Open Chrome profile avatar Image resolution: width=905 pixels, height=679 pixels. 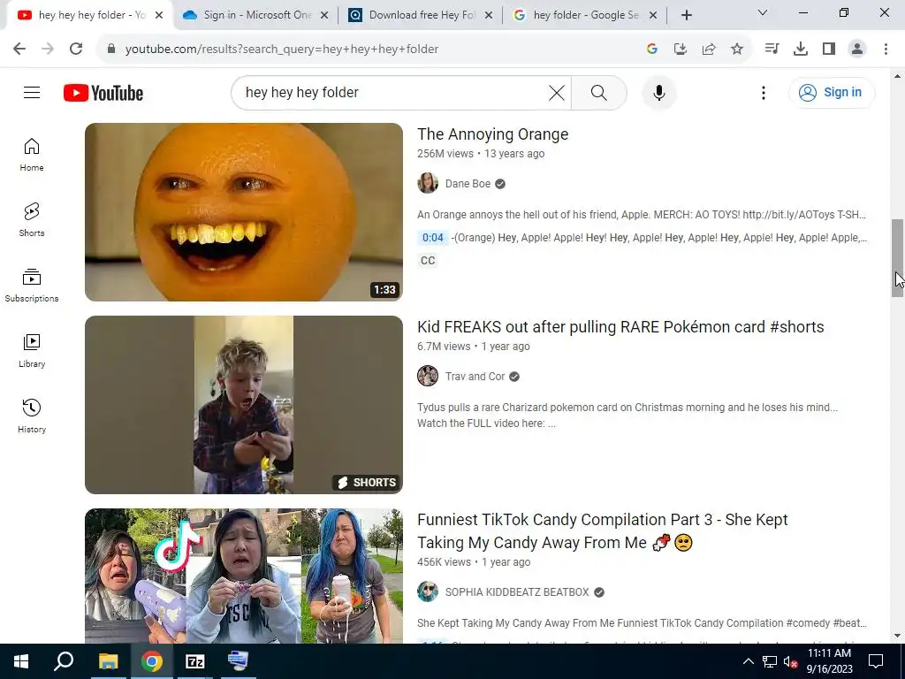point(857,49)
